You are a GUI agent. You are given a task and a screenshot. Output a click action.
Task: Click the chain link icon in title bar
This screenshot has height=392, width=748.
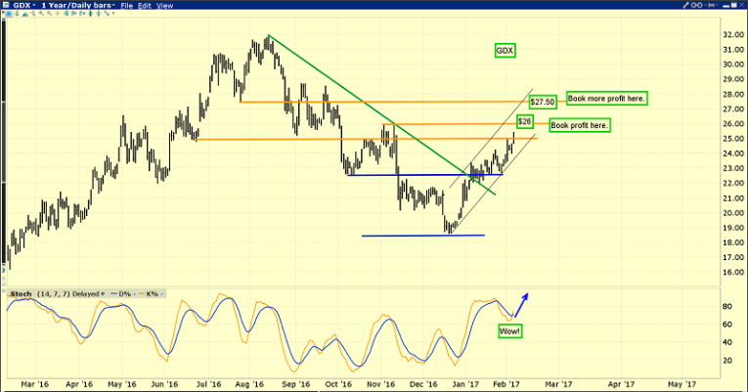coord(696,5)
